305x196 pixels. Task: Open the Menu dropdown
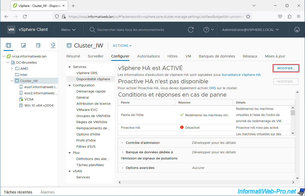tap(68, 30)
